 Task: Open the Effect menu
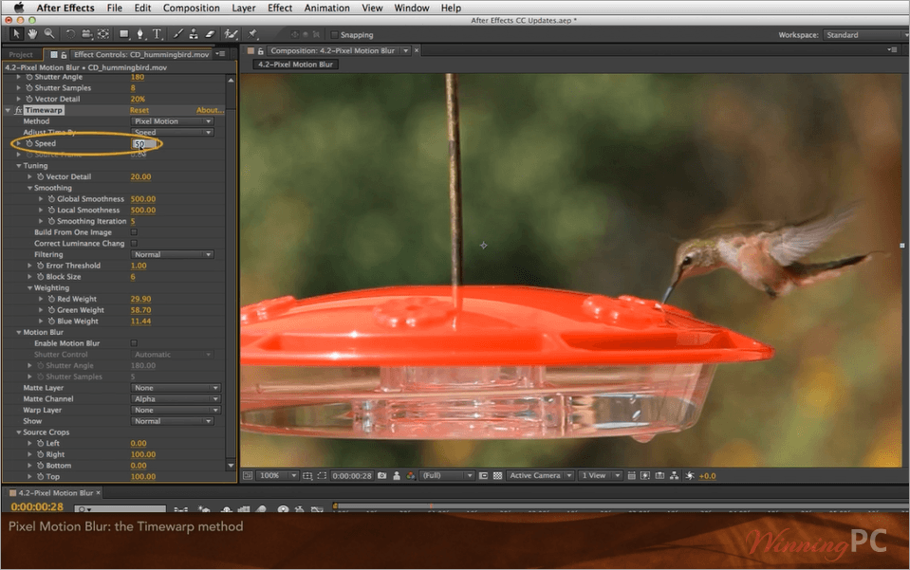[x=280, y=9]
